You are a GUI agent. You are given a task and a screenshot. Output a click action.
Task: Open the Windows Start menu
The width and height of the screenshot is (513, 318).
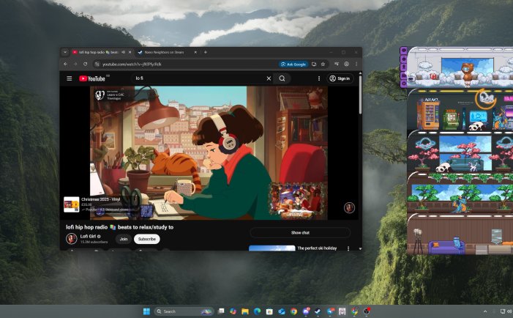tap(146, 311)
